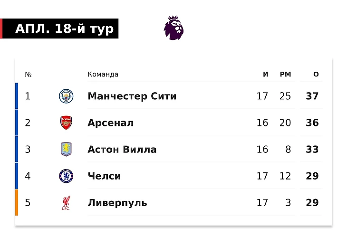Sort by the РМ goal difference header
The width and height of the screenshot is (347, 237).
(x=285, y=74)
